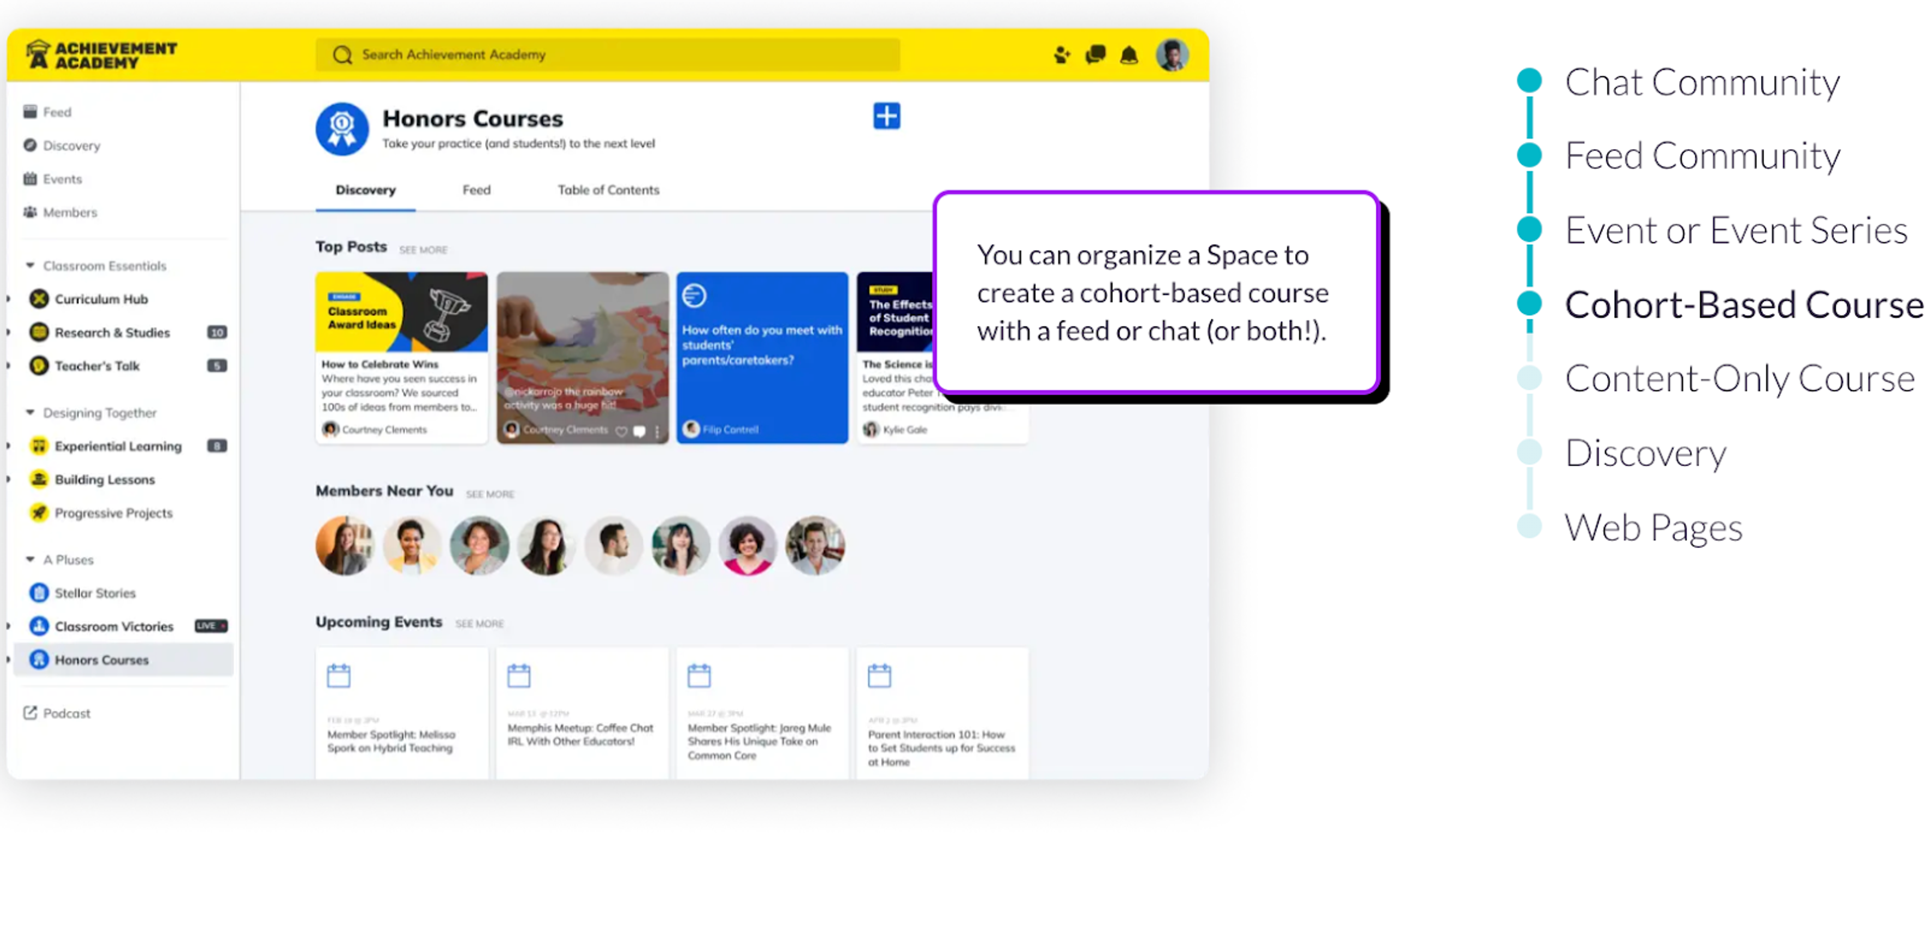Click See More next to Top Posts
Screen dimensions: 1926x948
423,250
